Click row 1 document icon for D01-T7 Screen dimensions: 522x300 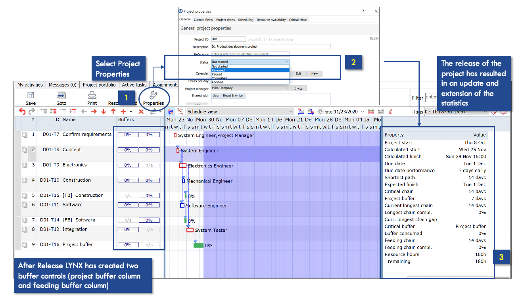pos(25,135)
